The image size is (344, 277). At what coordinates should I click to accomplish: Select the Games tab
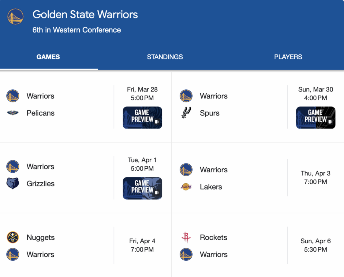[x=48, y=57]
